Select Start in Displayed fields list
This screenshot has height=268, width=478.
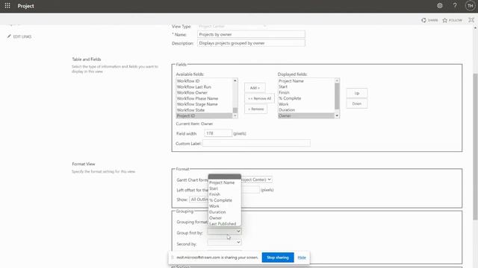[306, 86]
